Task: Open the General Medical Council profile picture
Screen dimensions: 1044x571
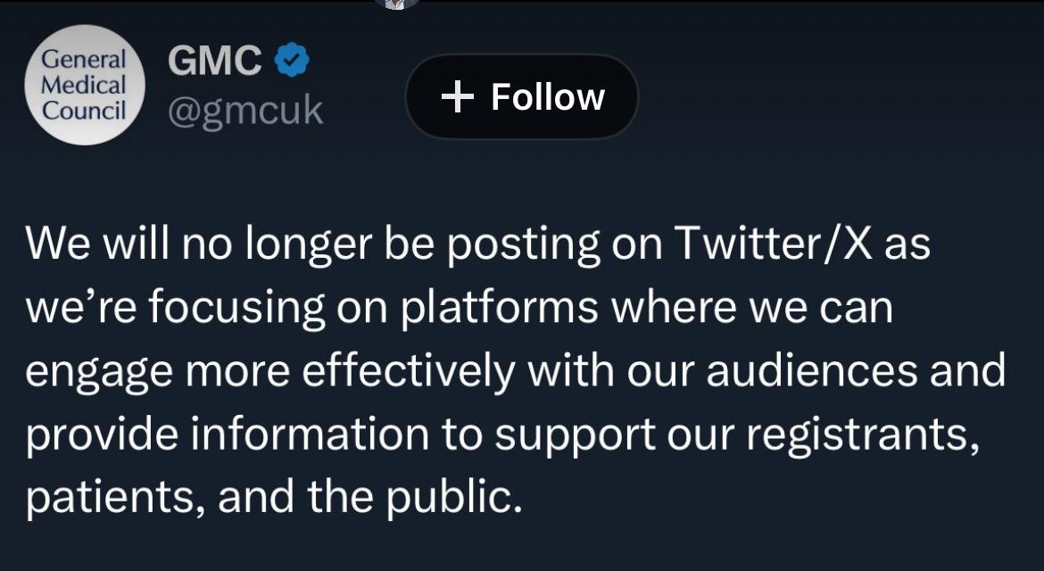Action: click(x=85, y=86)
